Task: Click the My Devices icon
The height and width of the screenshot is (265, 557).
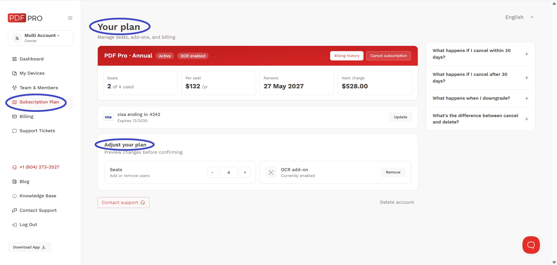Action: (x=15, y=73)
